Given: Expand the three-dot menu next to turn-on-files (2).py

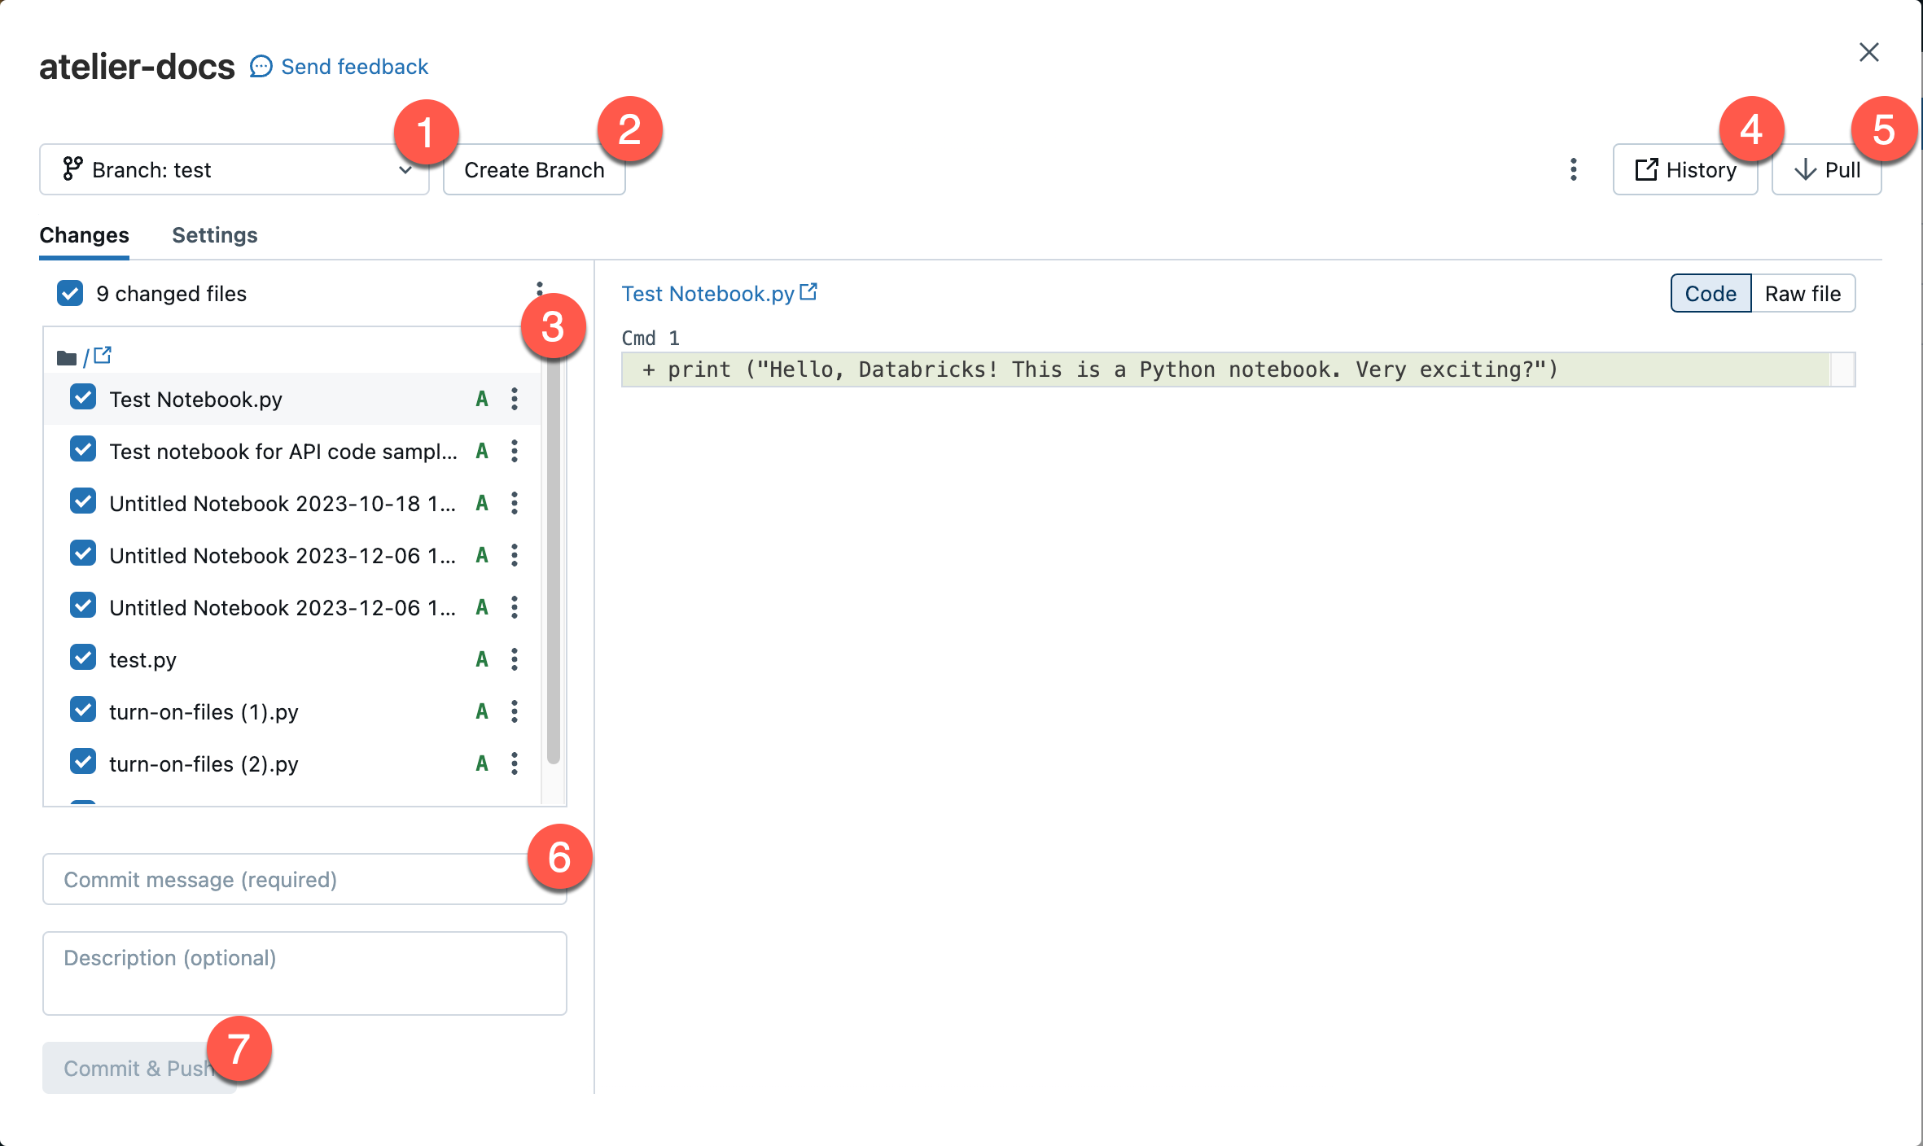Looking at the screenshot, I should click(x=515, y=763).
